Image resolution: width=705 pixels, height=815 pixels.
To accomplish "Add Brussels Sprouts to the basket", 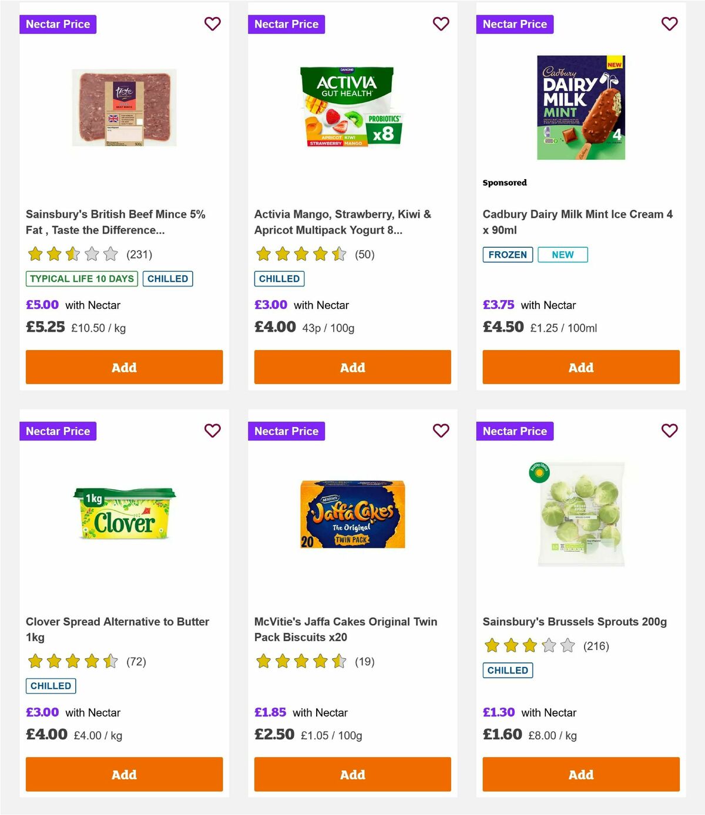I will (x=580, y=774).
